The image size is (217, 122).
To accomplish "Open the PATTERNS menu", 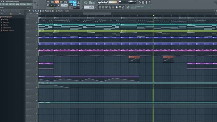I will click(x=12, y=4).
